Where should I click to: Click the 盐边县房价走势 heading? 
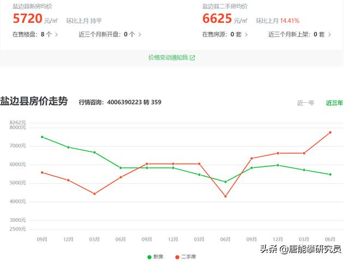pos(34,101)
